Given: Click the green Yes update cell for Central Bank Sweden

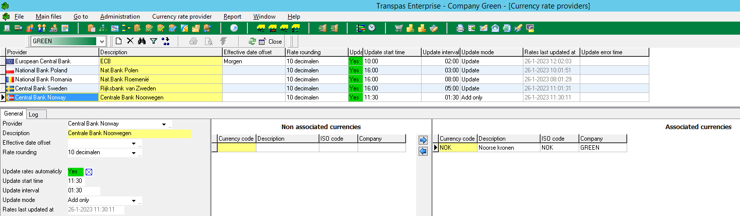Looking at the screenshot, I should 355,88.
